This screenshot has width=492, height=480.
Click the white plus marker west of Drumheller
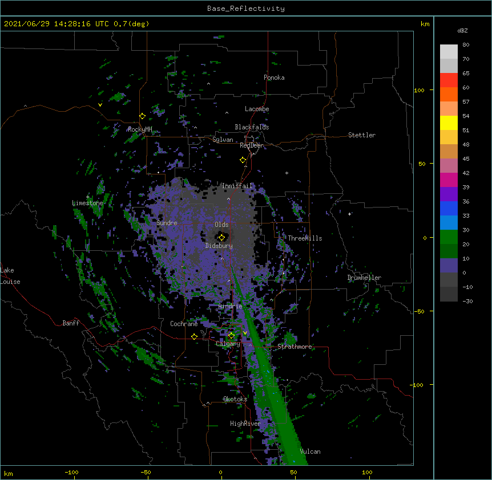coord(349,214)
